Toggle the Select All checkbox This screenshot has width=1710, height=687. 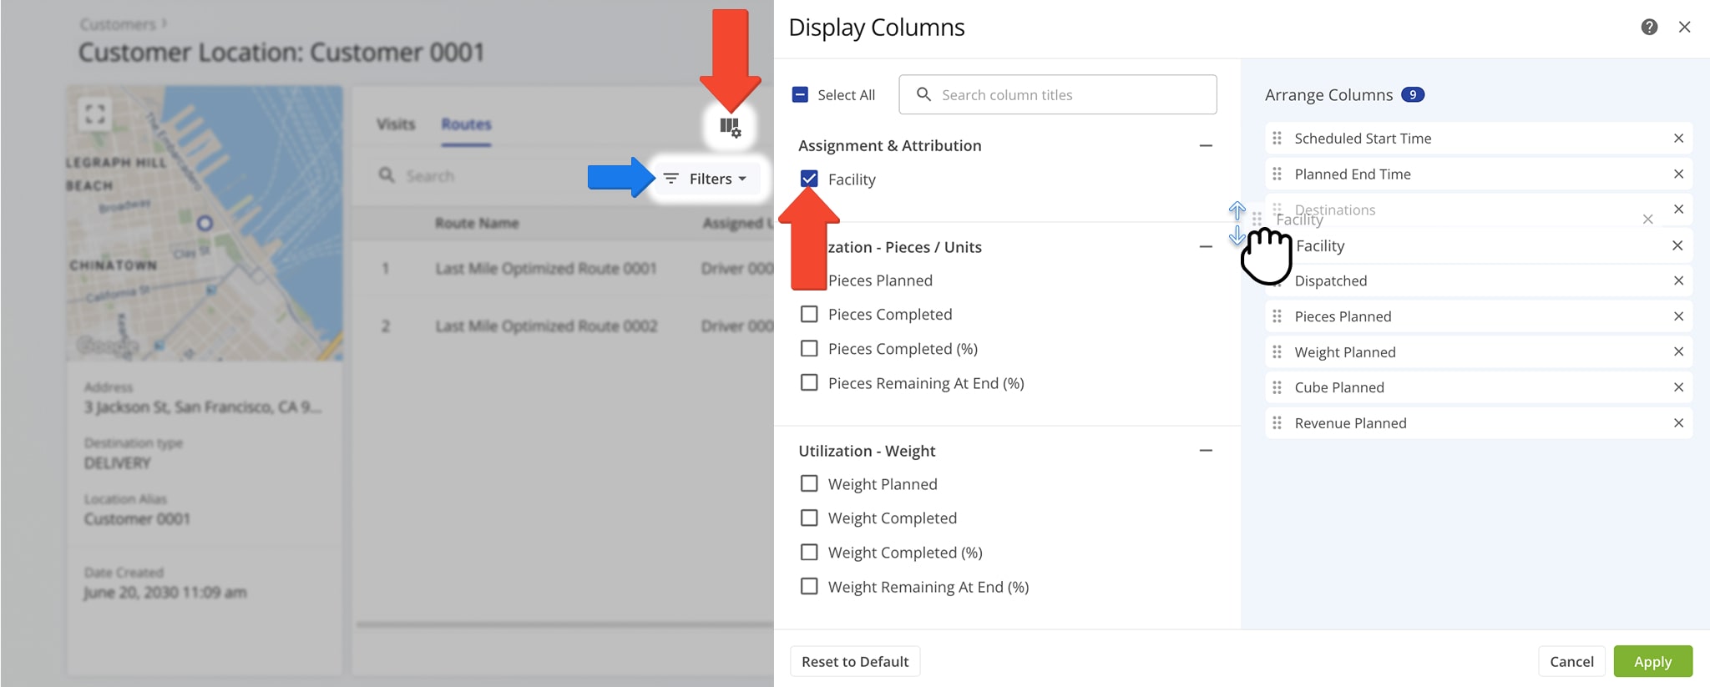(x=800, y=94)
